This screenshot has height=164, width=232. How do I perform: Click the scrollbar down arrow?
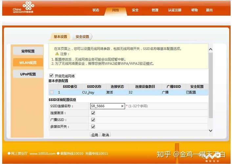(x=211, y=131)
